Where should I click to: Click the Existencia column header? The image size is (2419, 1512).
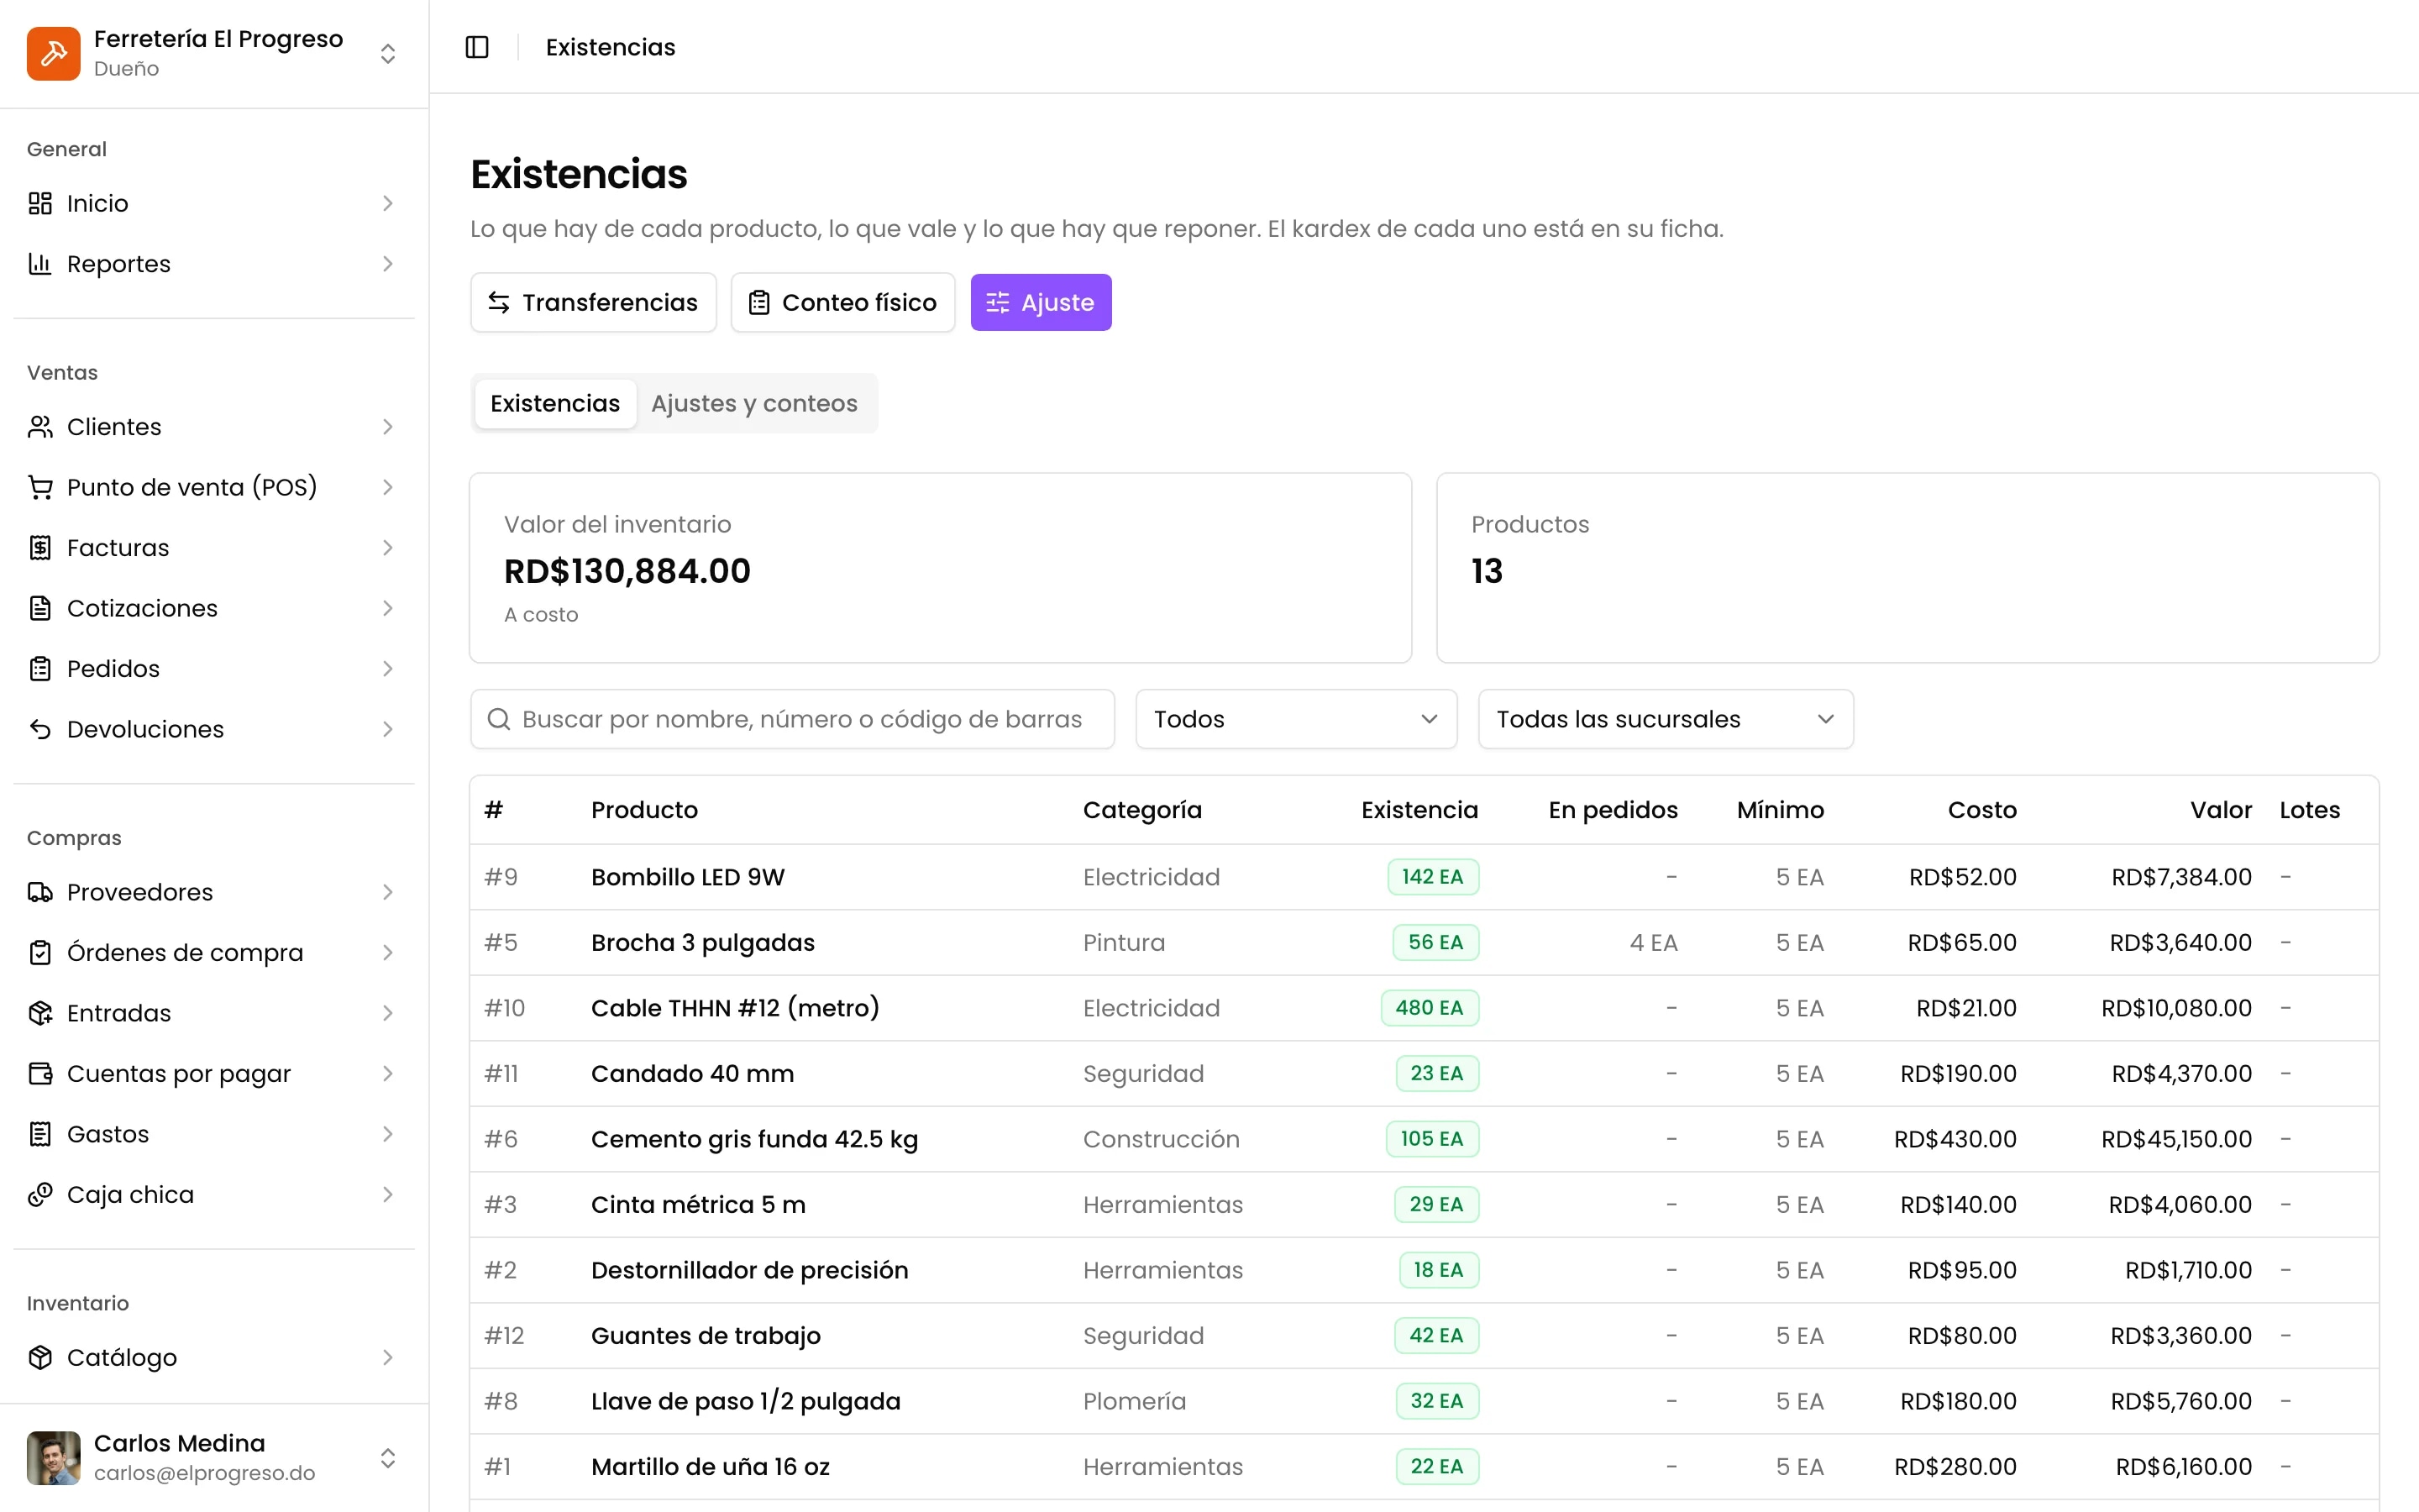1419,810
